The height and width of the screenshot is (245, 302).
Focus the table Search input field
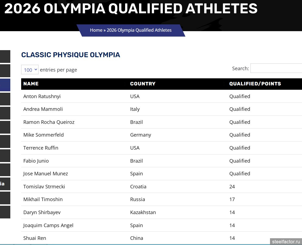pos(276,68)
